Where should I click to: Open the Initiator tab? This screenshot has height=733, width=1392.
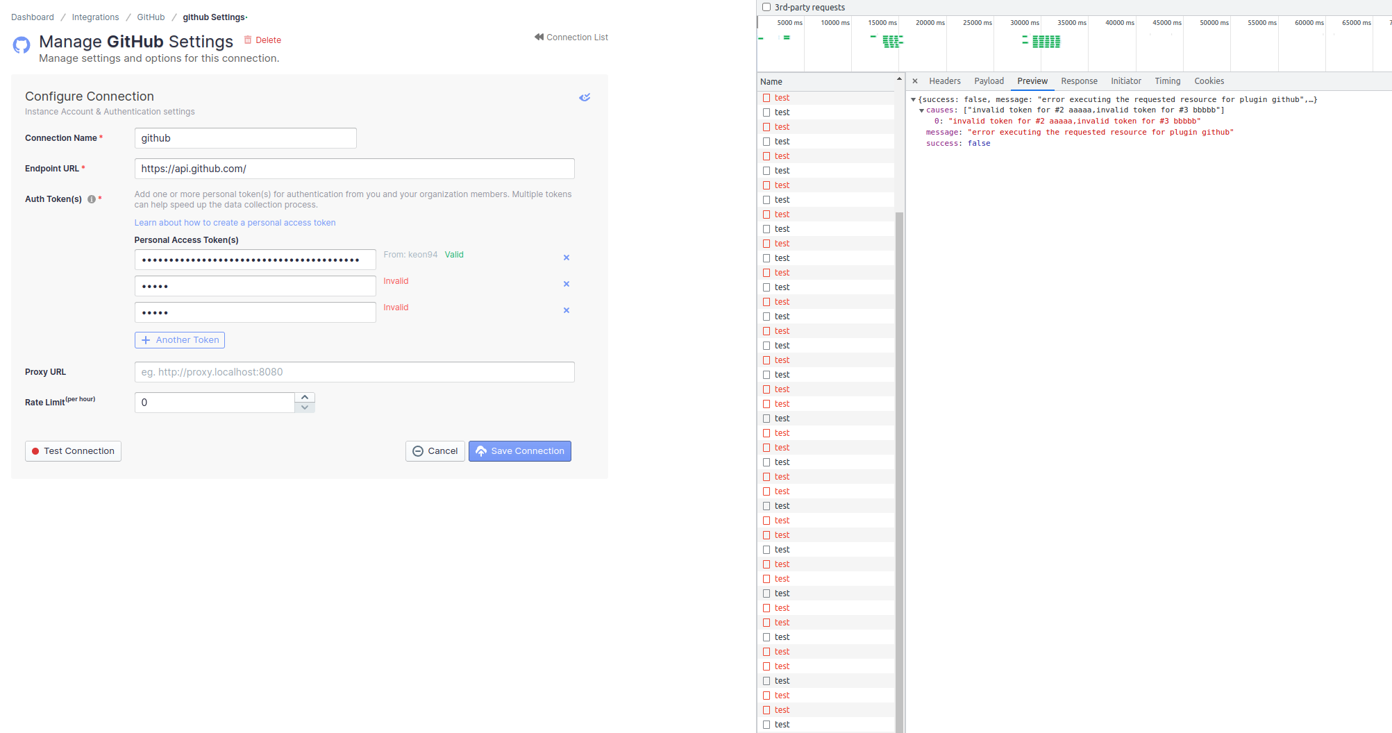pos(1126,81)
